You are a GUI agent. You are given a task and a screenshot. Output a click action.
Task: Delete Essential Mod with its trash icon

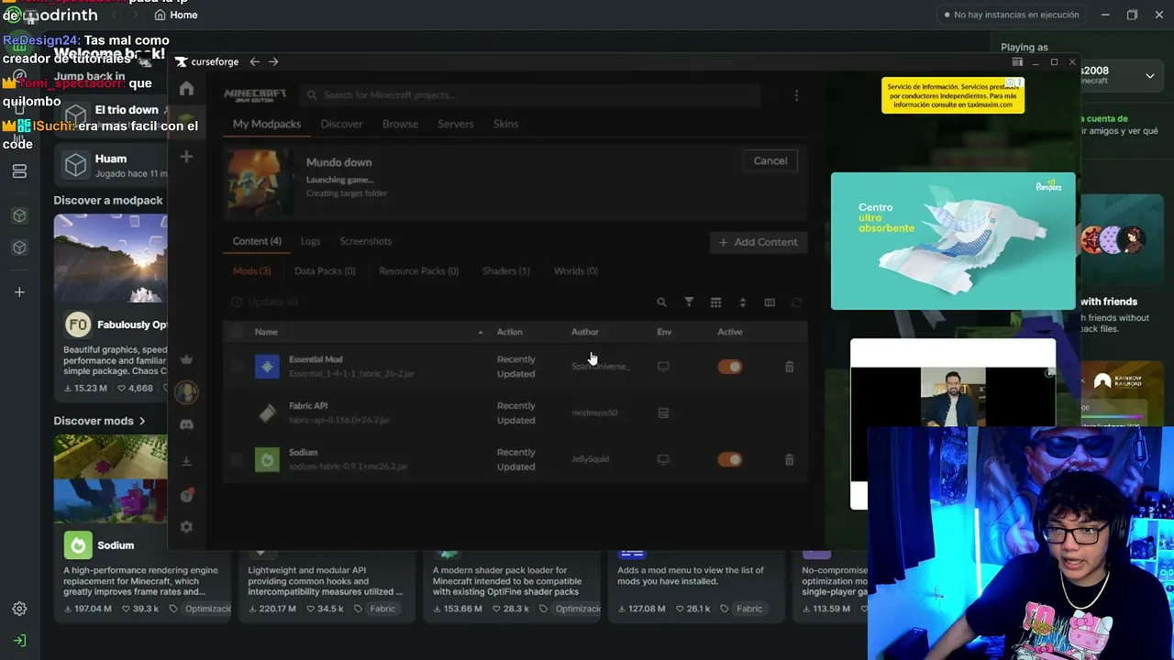789,367
